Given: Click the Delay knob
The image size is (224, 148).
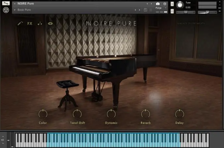Looking at the screenshot, I should (180, 114).
